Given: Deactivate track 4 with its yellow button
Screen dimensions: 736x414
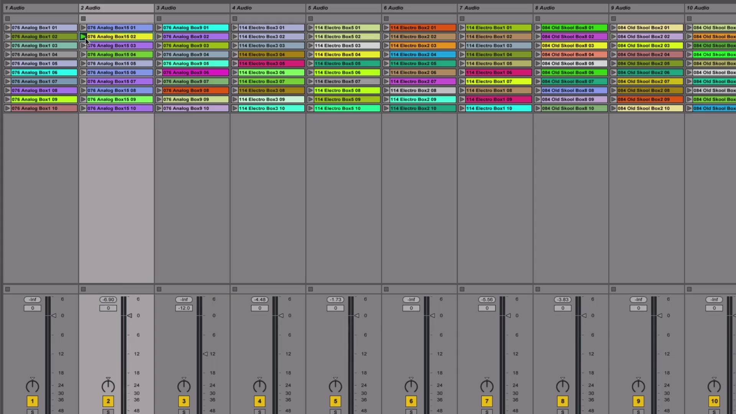Looking at the screenshot, I should pyautogui.click(x=260, y=401).
